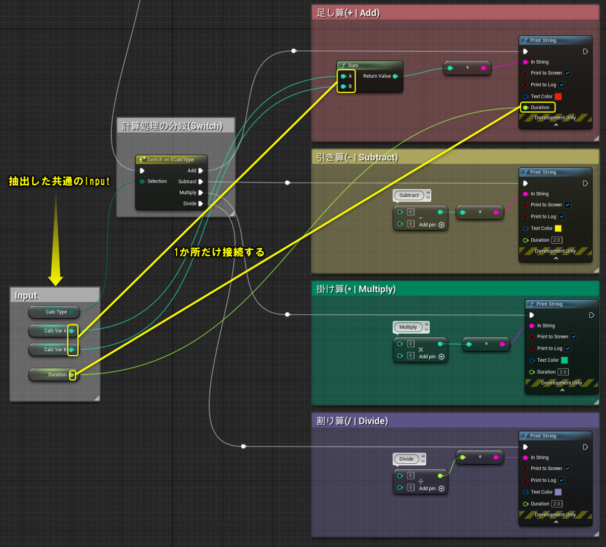Collapse Development Only on the Add Print String node
This screenshot has width=606, height=547.
pos(555,124)
